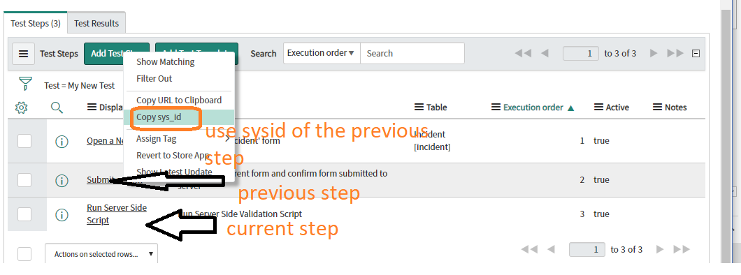This screenshot has height=275, width=741.
Task: Go to last page in top pagination
Action: point(676,53)
